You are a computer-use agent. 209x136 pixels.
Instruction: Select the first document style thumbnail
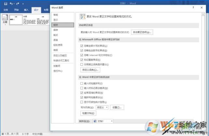click(16, 19)
